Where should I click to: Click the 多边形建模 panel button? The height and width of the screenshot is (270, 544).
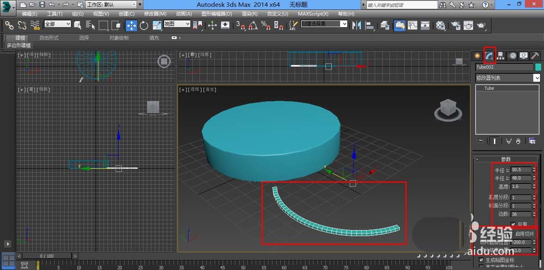click(x=18, y=46)
